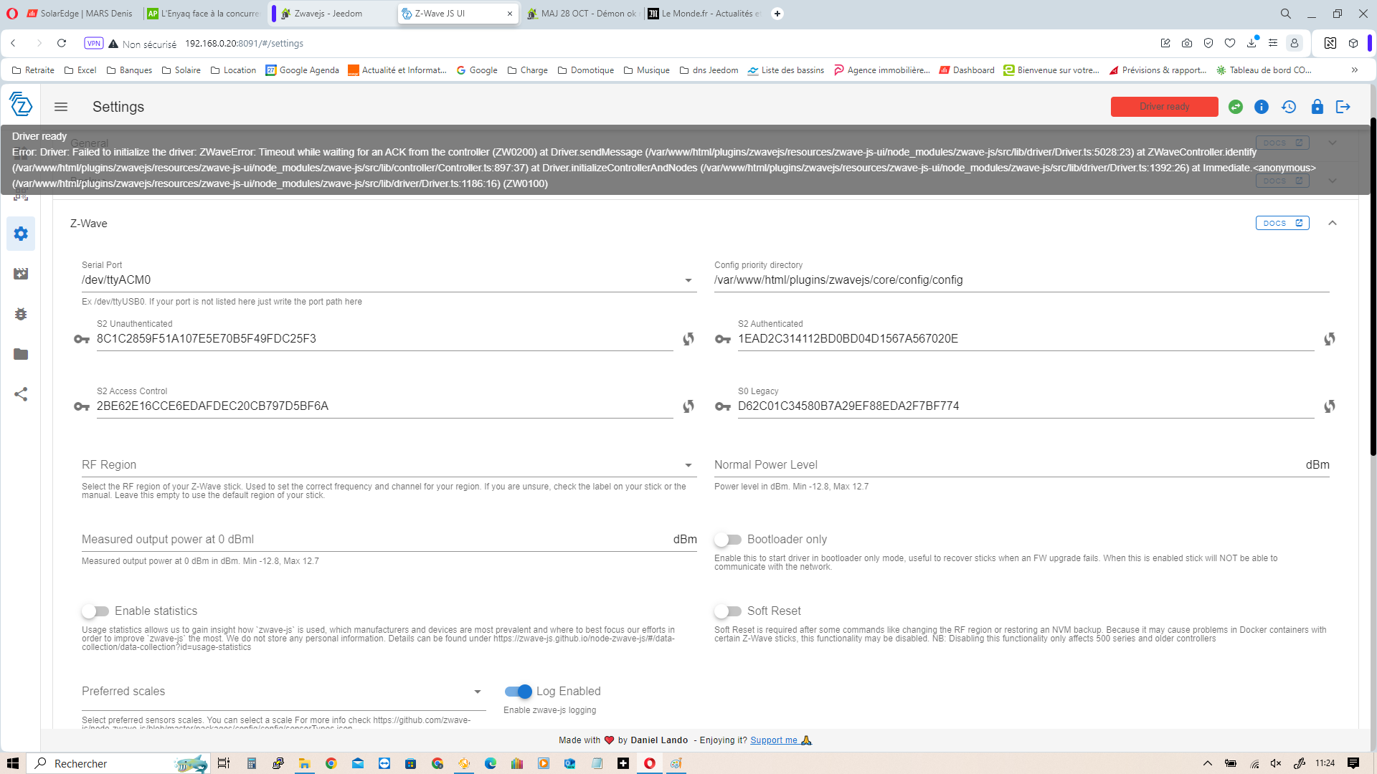Switch to Le Monde.fr Actualités tab
The image size is (1377, 774).
pos(704,14)
